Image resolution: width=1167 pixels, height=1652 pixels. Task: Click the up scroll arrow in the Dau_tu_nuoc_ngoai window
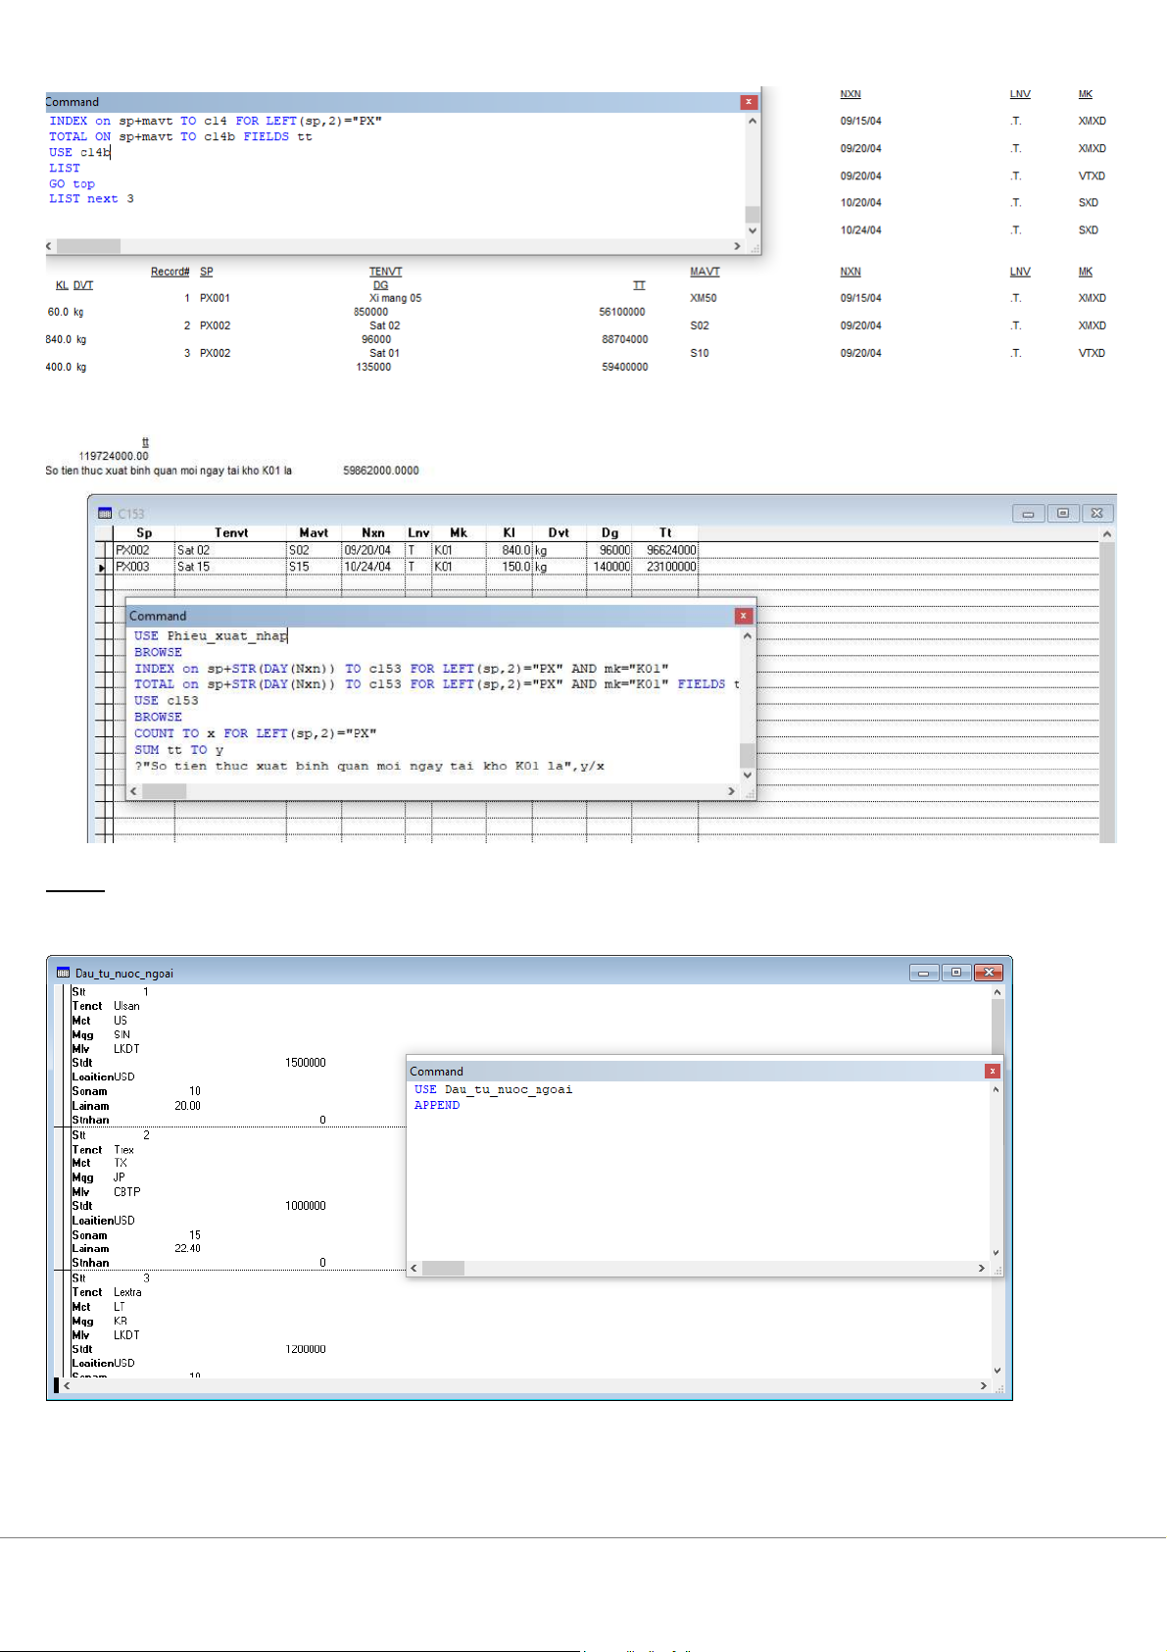(997, 992)
